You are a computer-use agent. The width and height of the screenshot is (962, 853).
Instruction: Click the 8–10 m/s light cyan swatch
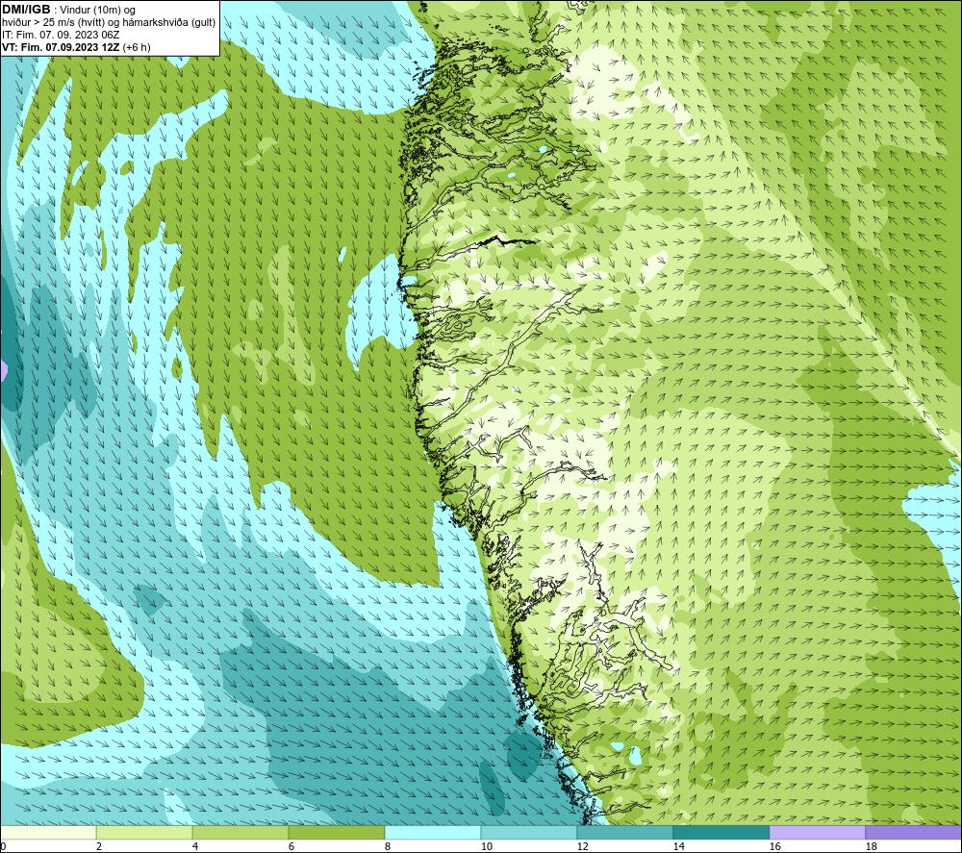(433, 833)
